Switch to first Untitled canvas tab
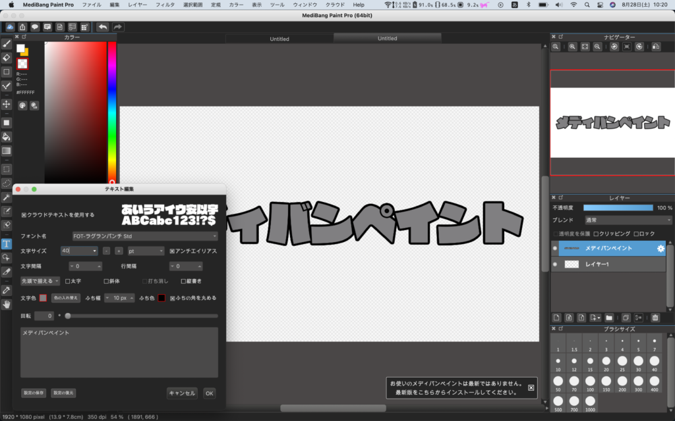This screenshot has width=675, height=421. click(x=279, y=39)
